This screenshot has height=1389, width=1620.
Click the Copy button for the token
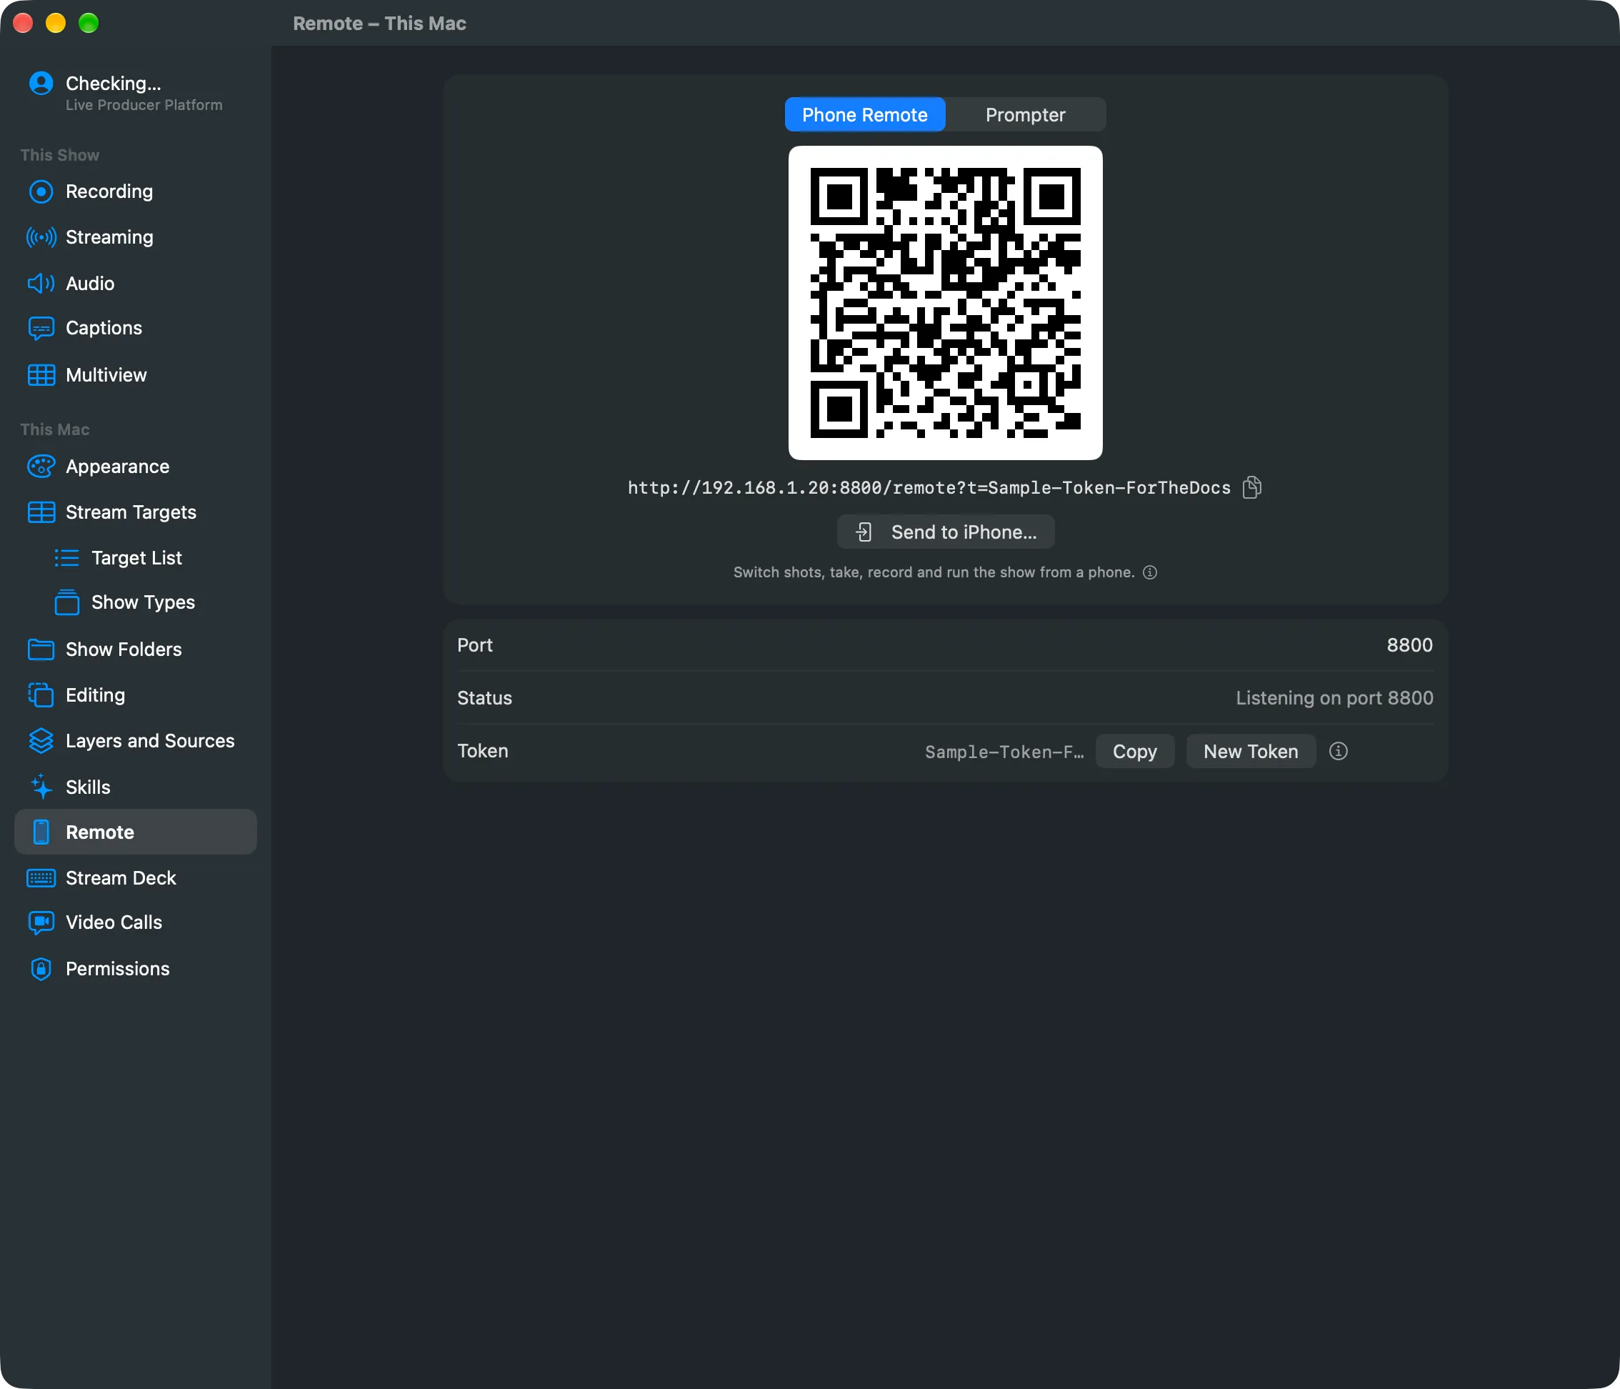click(x=1134, y=751)
